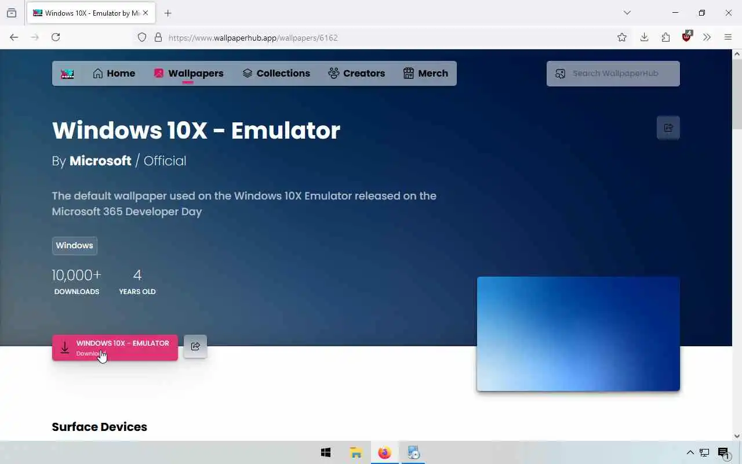Open the tracking protection shield icon

[x=142, y=38]
